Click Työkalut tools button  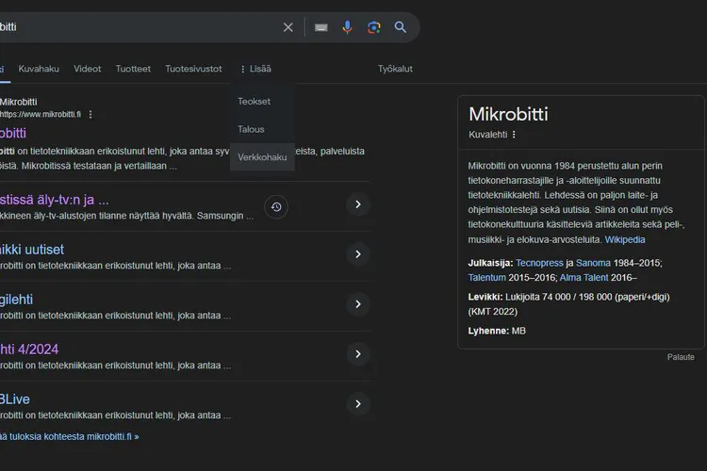pos(395,69)
